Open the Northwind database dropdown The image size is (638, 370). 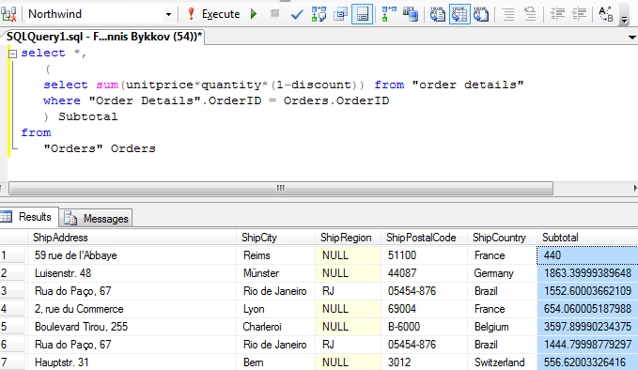pyautogui.click(x=168, y=15)
